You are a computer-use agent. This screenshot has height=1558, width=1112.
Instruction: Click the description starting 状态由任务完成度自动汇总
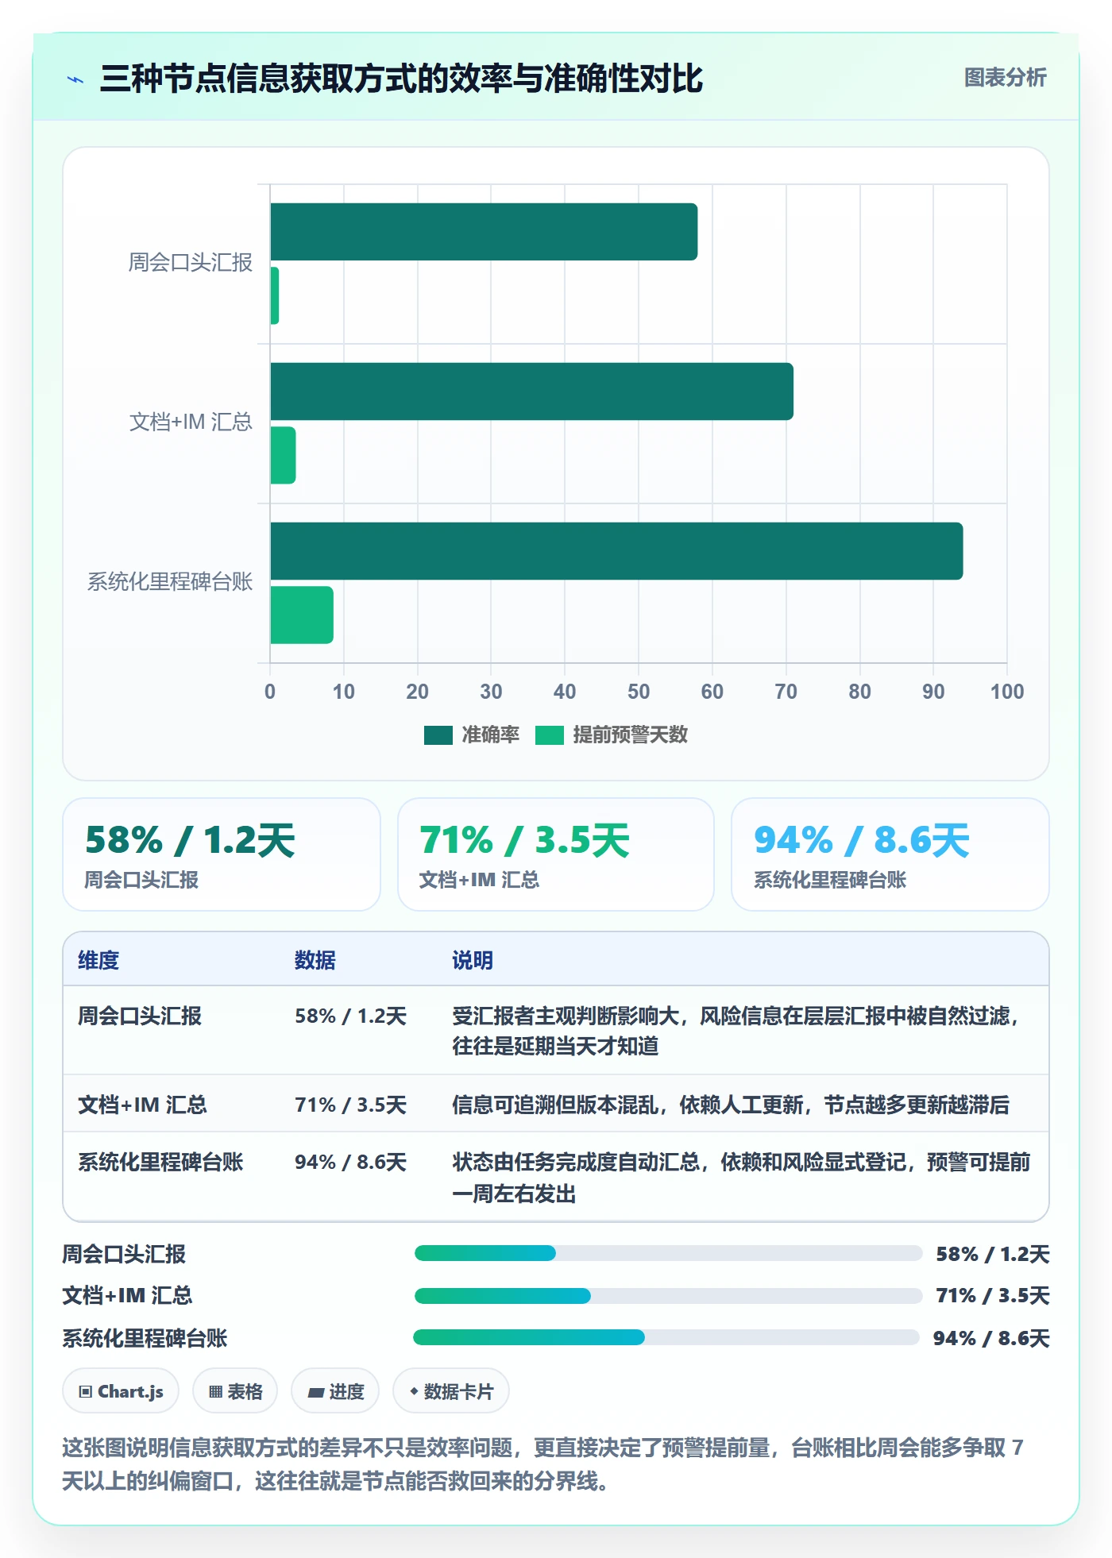tap(741, 1178)
